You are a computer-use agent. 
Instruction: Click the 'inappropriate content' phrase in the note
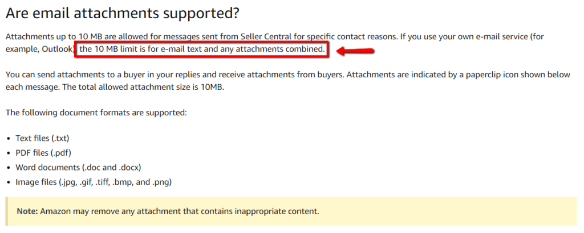277,211
